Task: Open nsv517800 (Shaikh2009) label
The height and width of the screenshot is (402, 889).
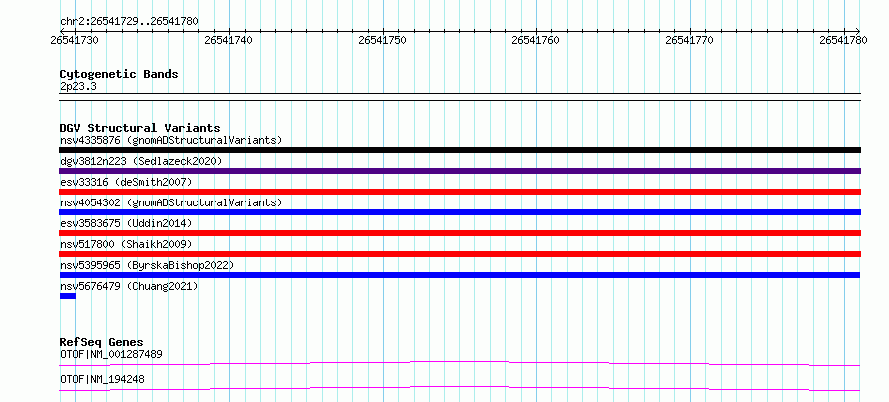Action: pyautogui.click(x=126, y=244)
